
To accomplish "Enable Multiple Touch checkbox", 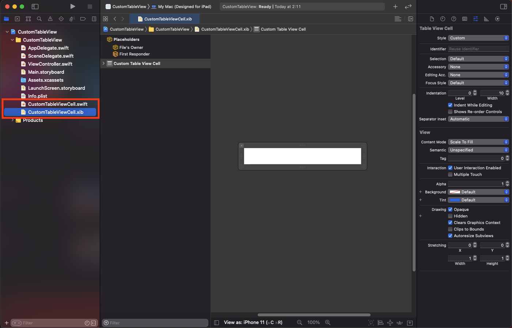I will click(450, 174).
